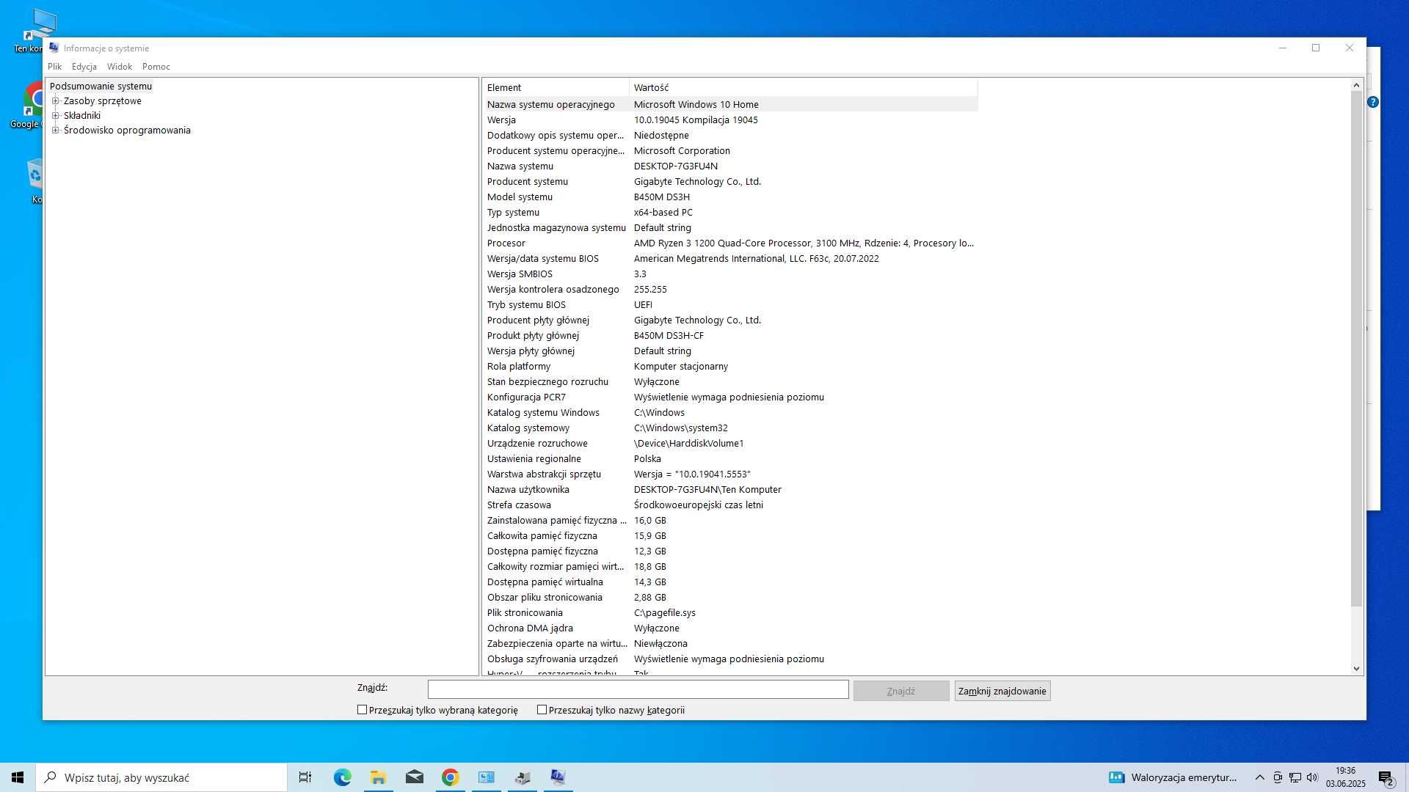Open the clock and date flyout

1346,777
